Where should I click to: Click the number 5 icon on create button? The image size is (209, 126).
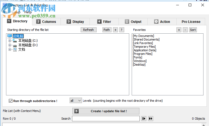point(76,111)
